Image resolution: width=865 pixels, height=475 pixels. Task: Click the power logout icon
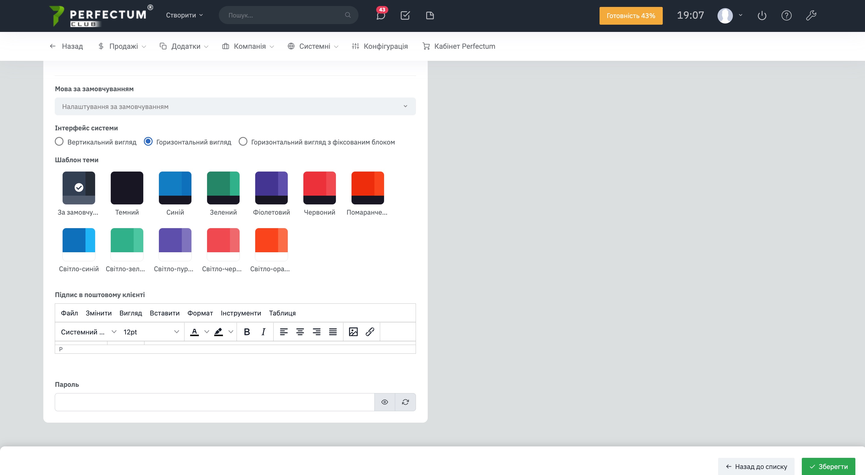point(762,15)
